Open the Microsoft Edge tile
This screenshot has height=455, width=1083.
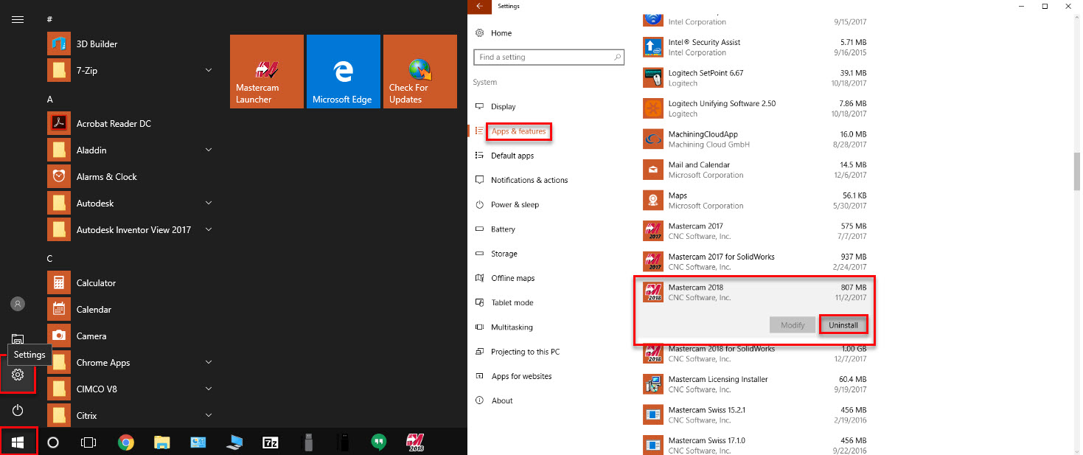(343, 72)
